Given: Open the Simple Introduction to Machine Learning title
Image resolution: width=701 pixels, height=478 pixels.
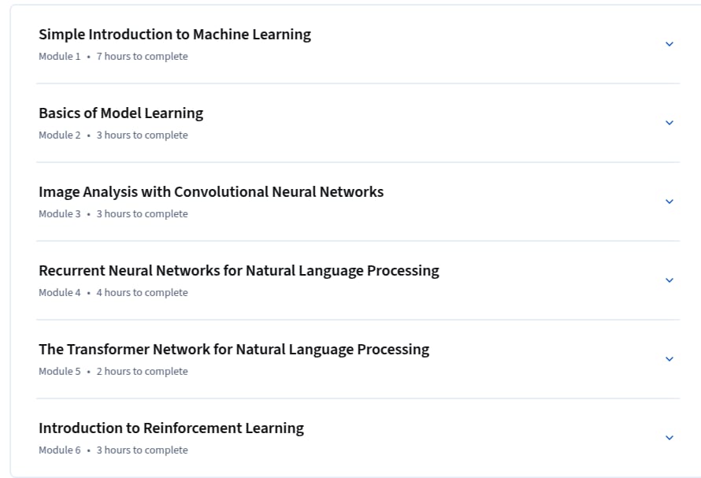Looking at the screenshot, I should tap(175, 35).
